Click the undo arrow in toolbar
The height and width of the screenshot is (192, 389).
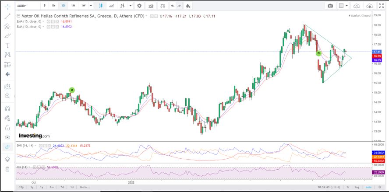click(x=173, y=6)
